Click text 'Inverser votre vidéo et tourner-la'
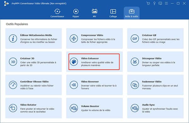Image resolution: width=189 pixels, height=123 pixels. click(98, 86)
